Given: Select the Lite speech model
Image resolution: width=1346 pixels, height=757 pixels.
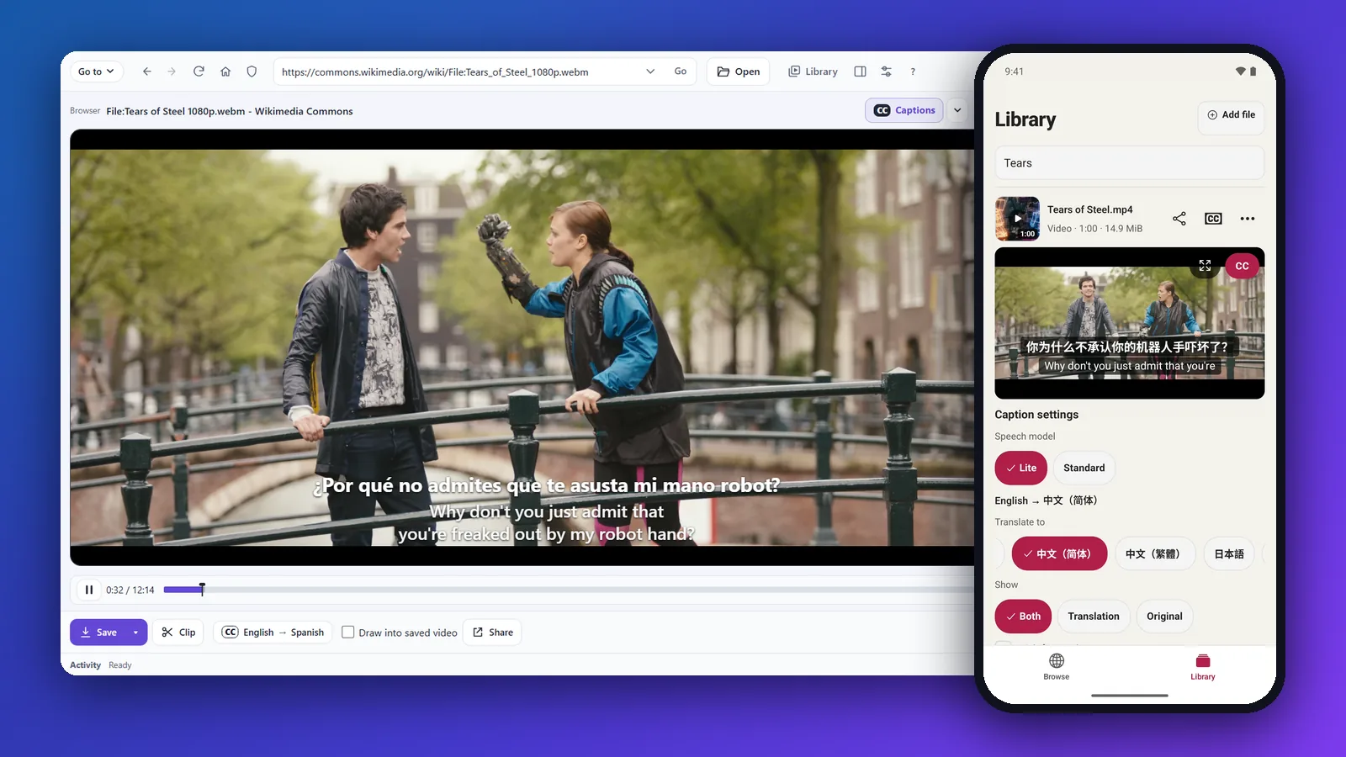Looking at the screenshot, I should 1021,468.
